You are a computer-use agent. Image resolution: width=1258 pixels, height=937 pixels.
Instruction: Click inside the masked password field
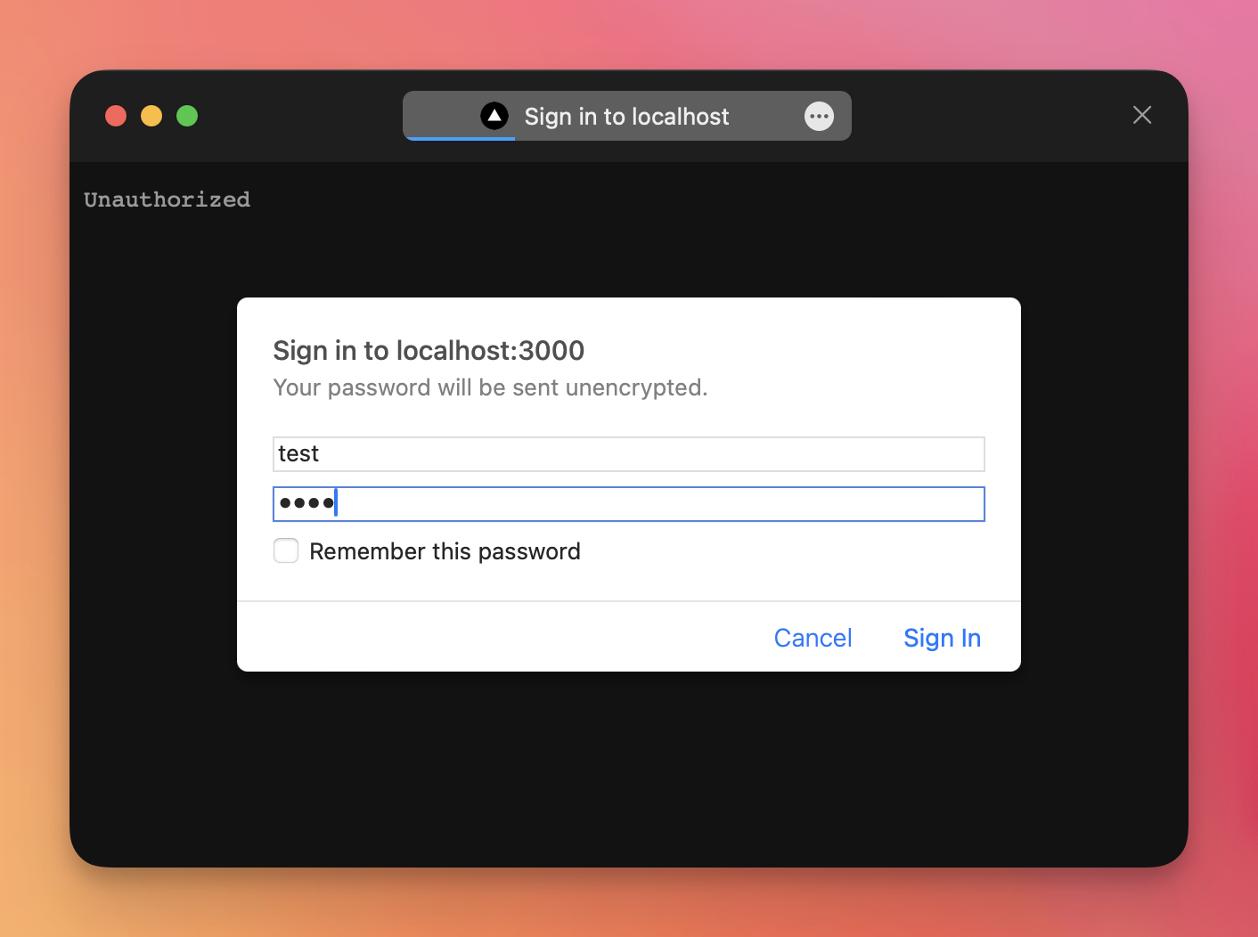click(659, 504)
